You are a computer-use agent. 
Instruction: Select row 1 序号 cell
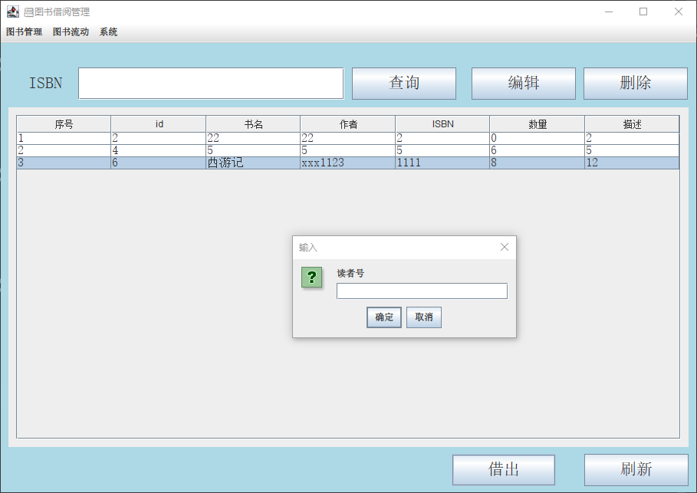pos(64,138)
